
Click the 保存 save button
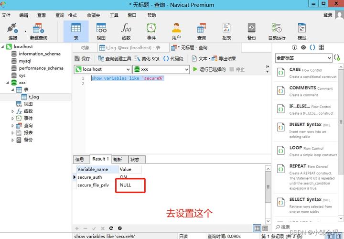click(x=83, y=59)
